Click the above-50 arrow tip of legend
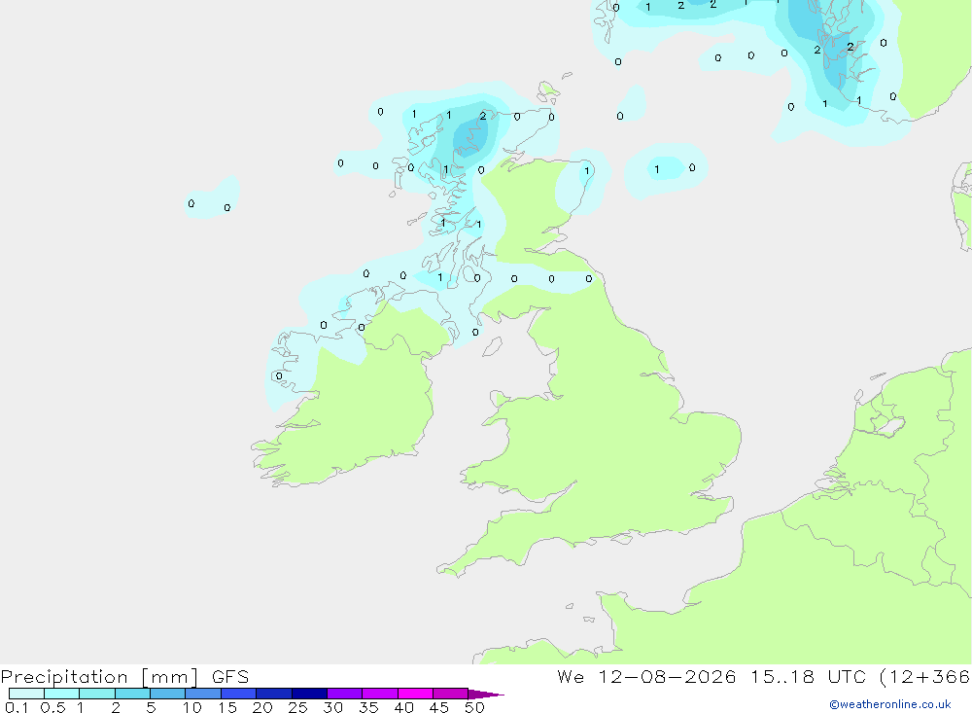This screenshot has width=972, height=713. [x=486, y=694]
